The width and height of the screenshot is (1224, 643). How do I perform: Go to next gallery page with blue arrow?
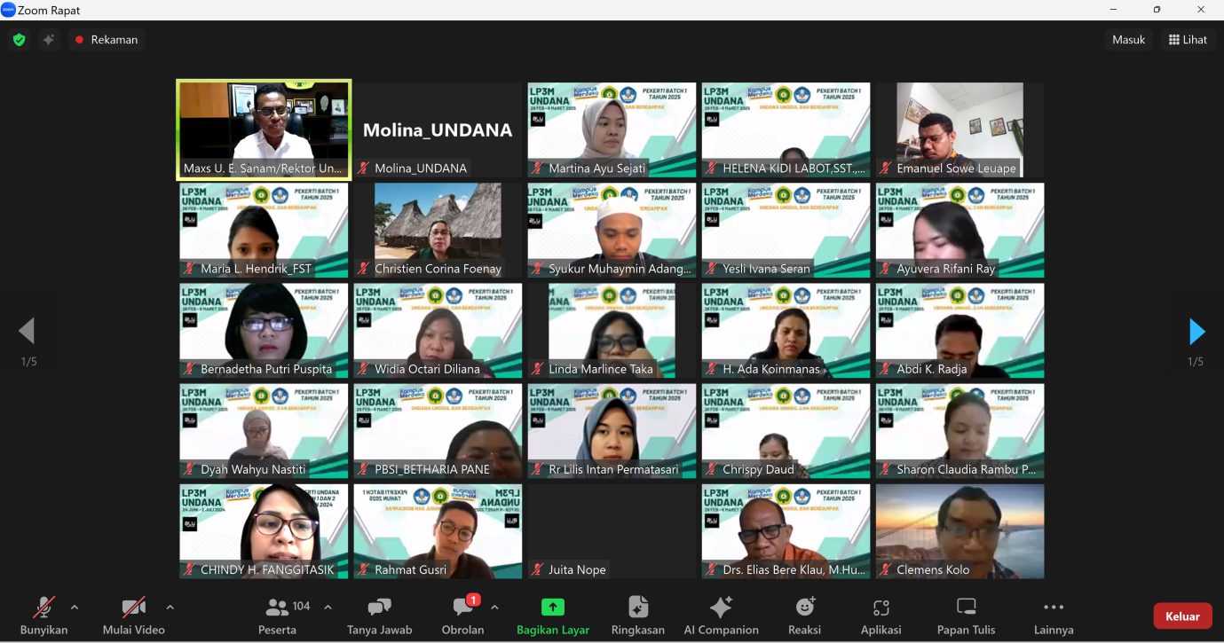point(1196,332)
